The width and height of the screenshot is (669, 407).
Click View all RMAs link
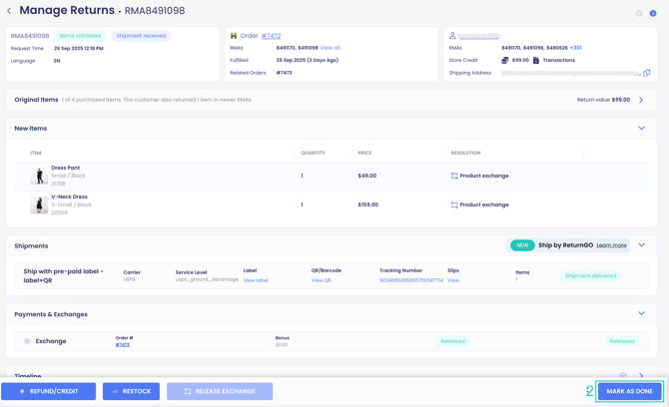(330, 48)
